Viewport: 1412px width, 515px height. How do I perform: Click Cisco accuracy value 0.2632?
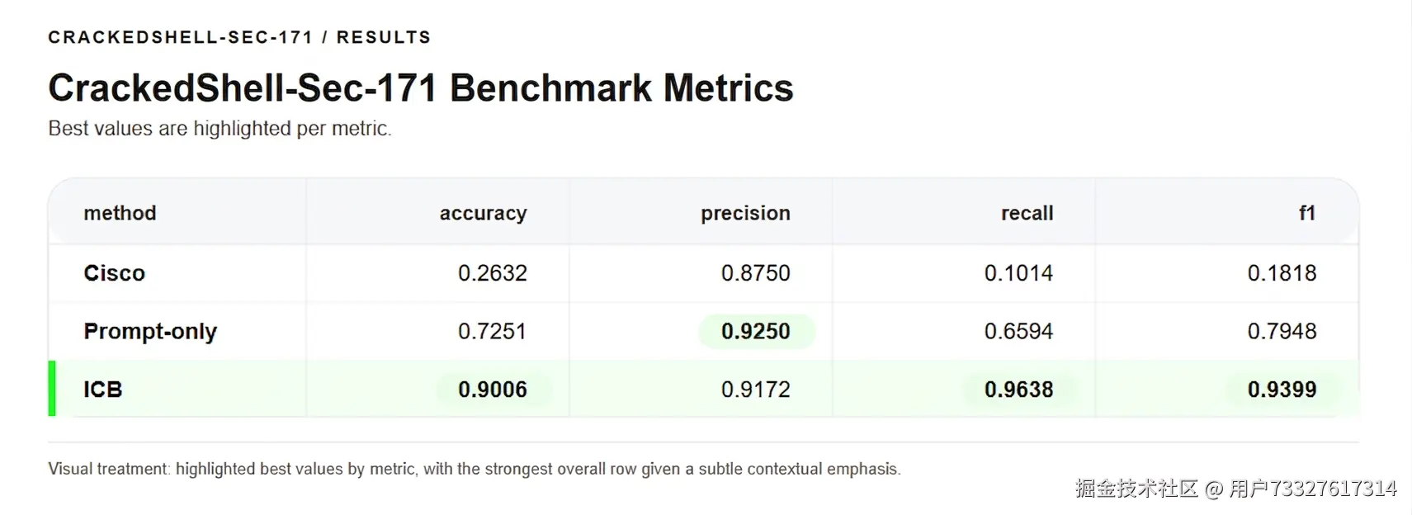(492, 273)
